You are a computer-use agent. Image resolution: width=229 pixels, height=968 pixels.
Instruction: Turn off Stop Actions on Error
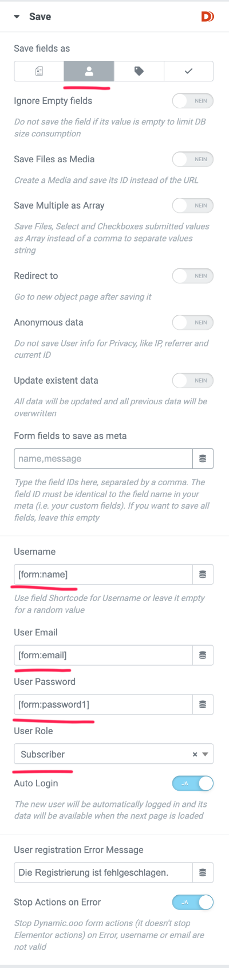click(193, 903)
